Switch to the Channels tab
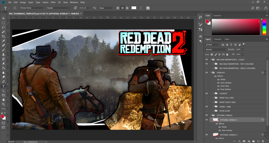The height and width of the screenshot is (143, 269). pyautogui.click(x=217, y=39)
